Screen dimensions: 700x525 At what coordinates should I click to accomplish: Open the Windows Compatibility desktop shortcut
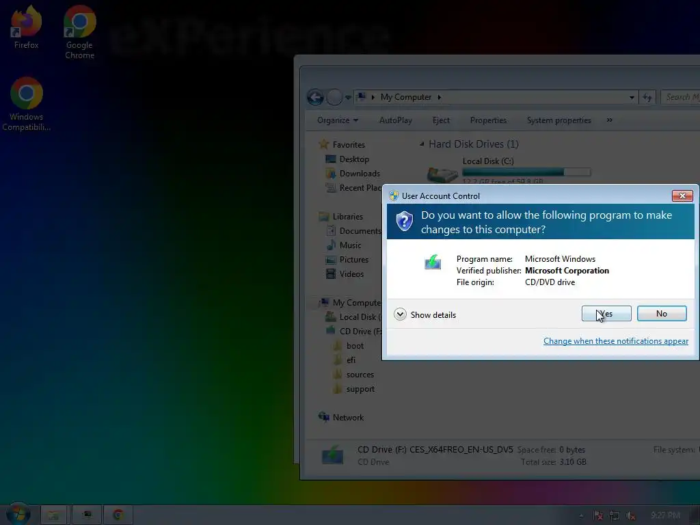(x=26, y=104)
